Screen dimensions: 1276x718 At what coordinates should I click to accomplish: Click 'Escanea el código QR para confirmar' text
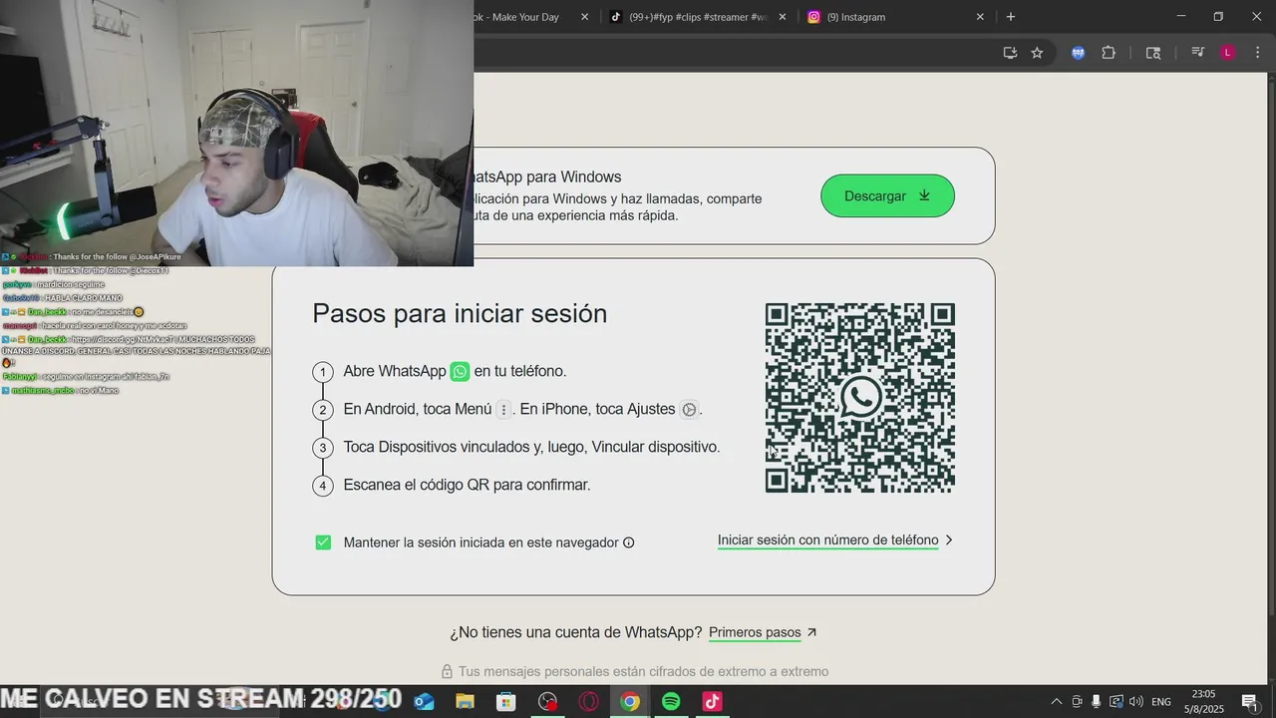pos(467,485)
